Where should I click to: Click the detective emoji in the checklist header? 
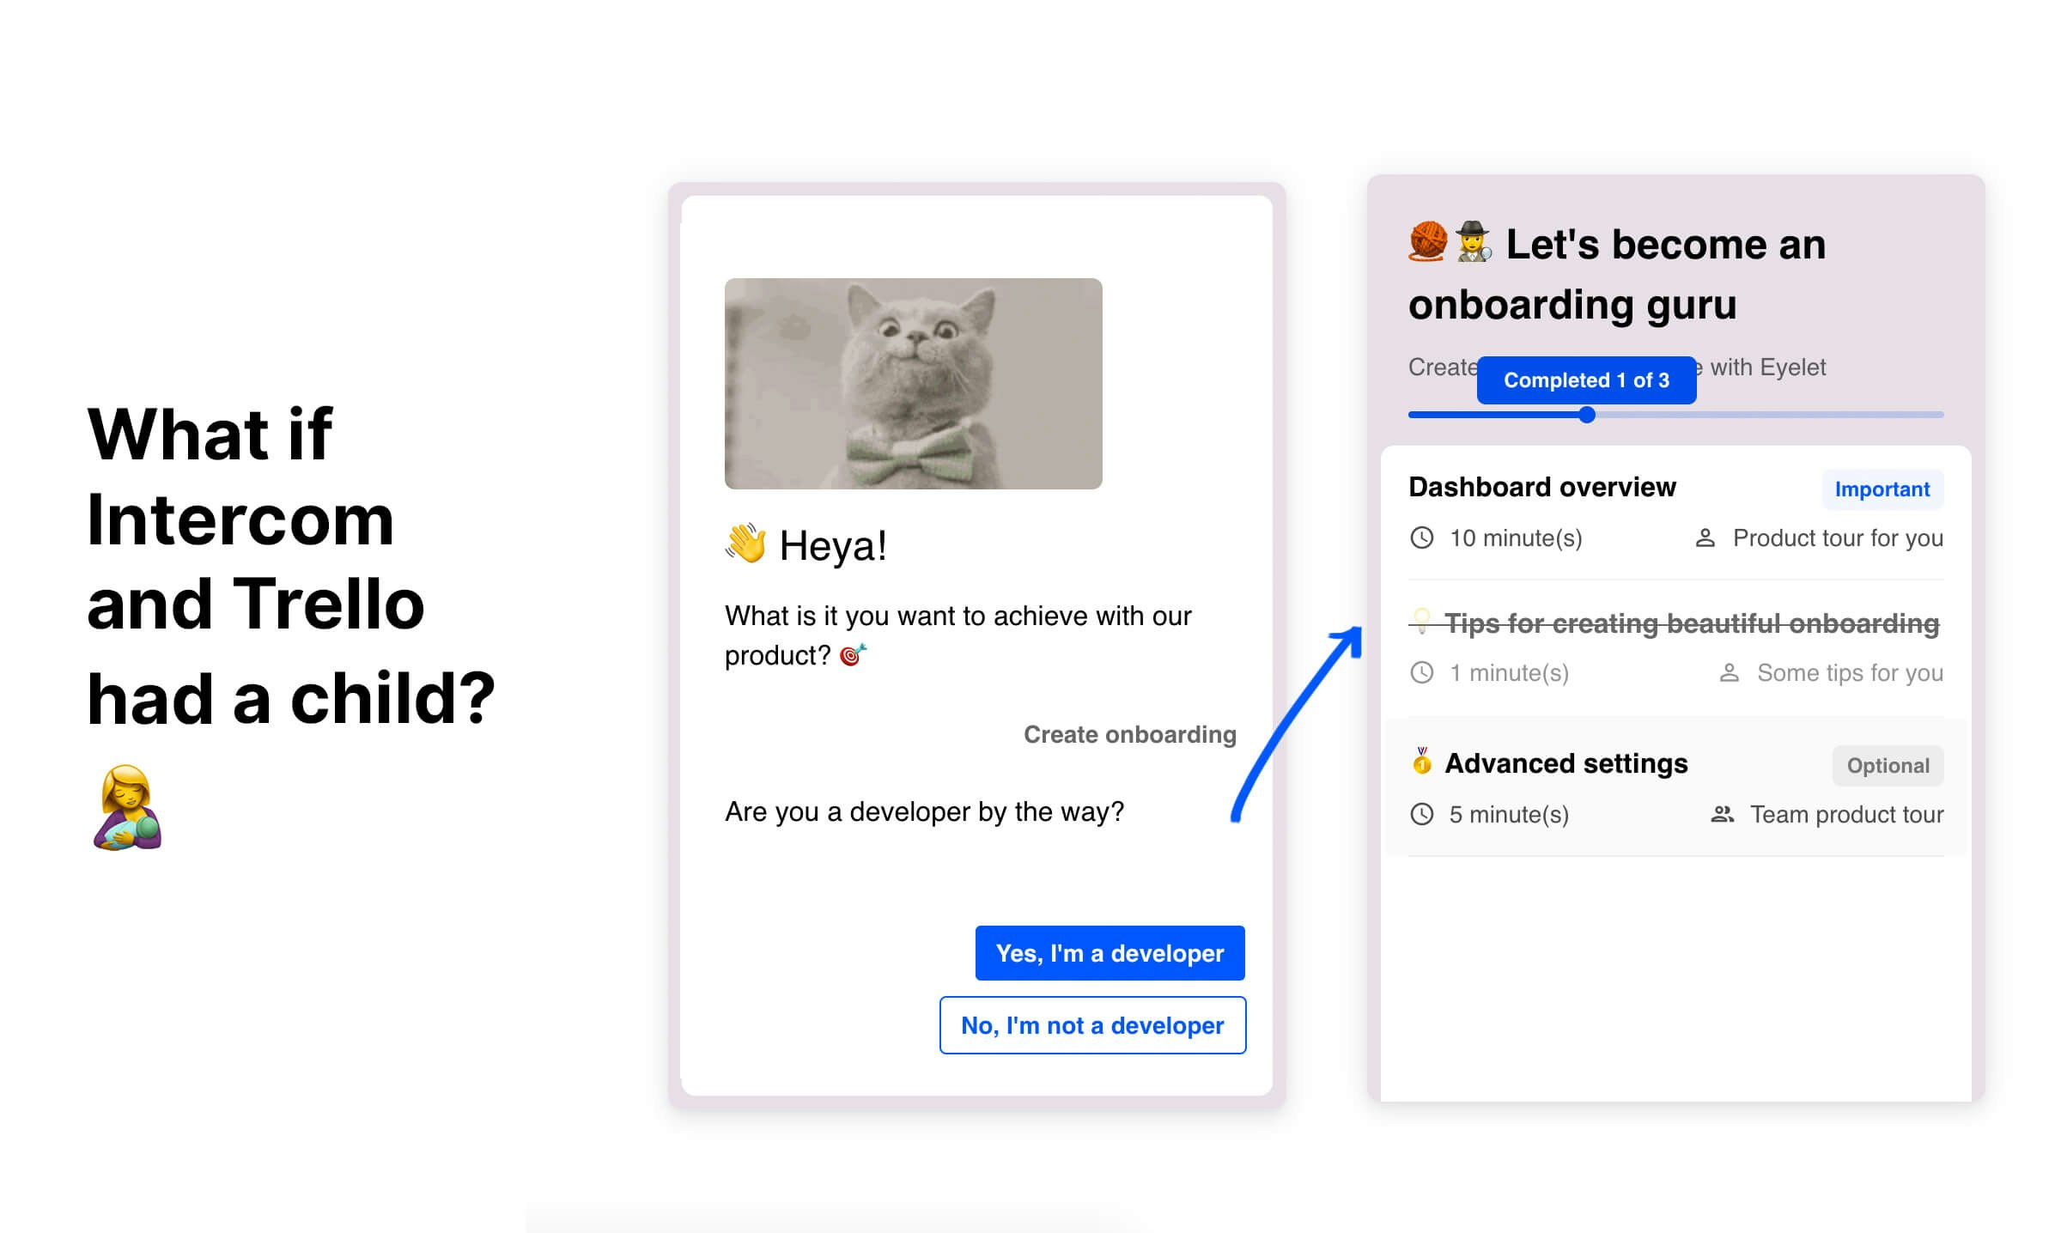coord(1474,241)
